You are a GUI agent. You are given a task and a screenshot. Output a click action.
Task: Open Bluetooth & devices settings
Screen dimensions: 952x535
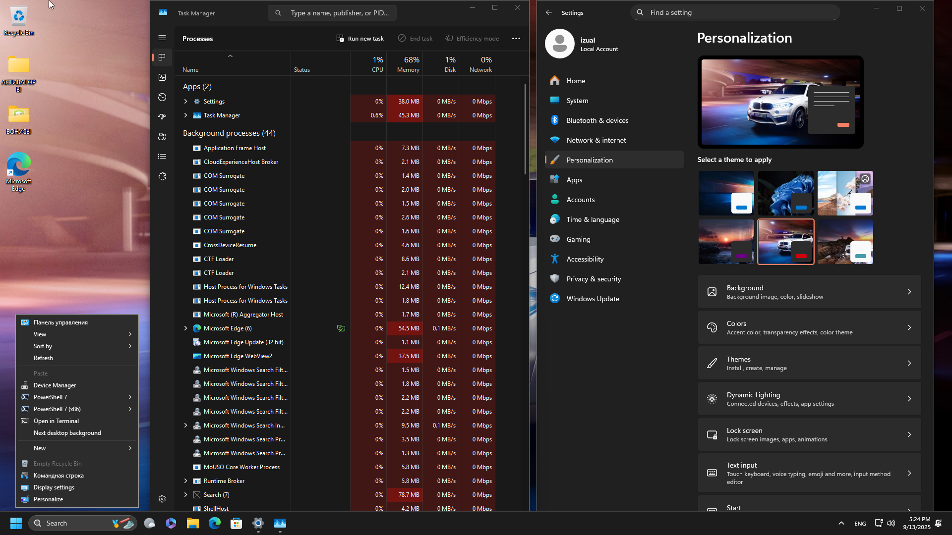click(x=614, y=120)
